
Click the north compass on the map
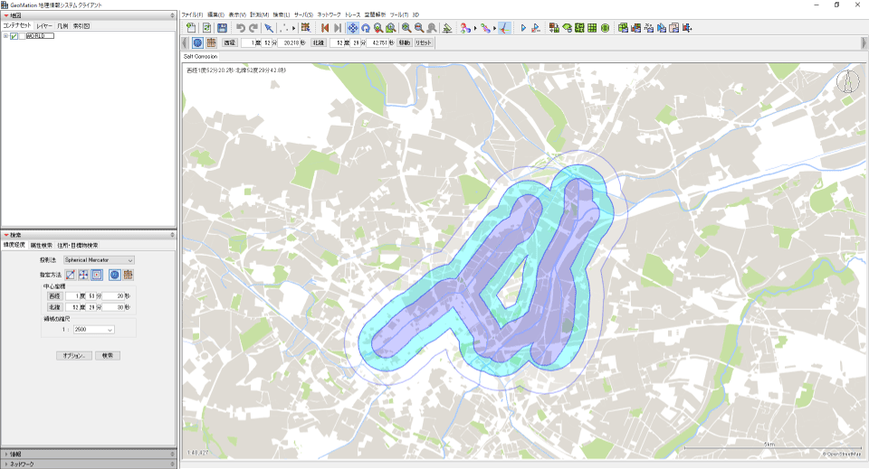pyautogui.click(x=847, y=83)
